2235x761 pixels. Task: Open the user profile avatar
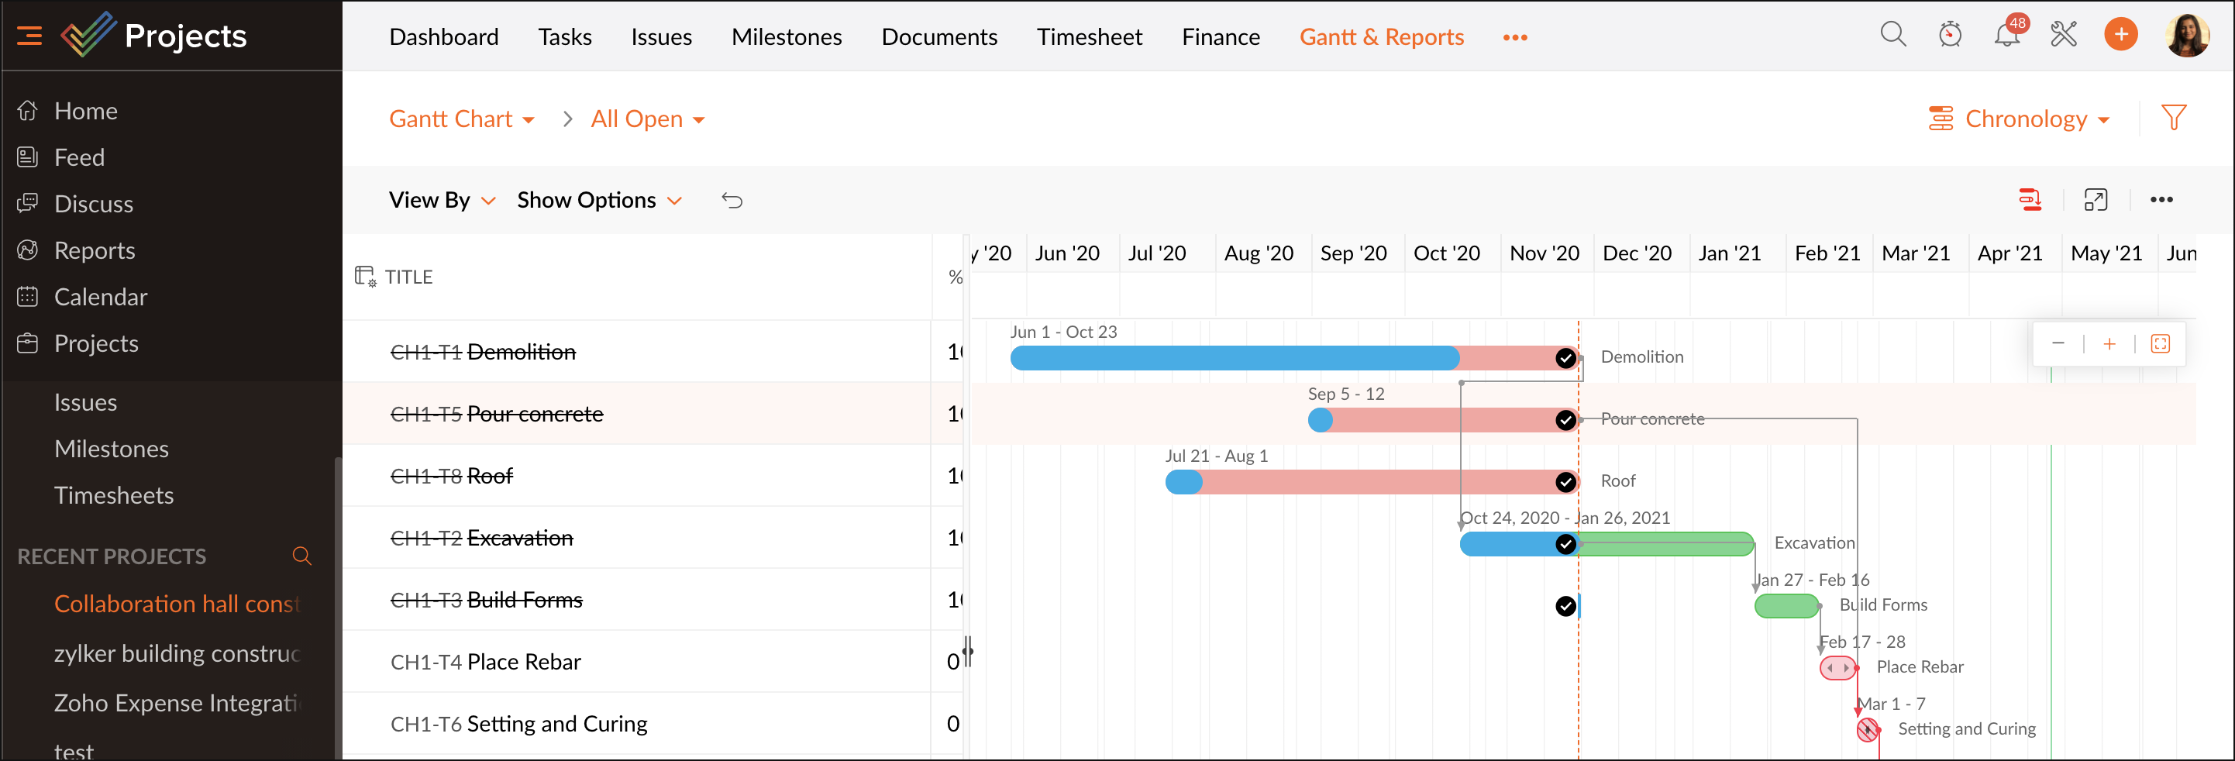pos(2186,35)
